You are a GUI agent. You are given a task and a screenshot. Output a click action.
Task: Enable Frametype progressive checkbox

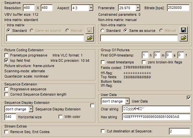point(6,55)
